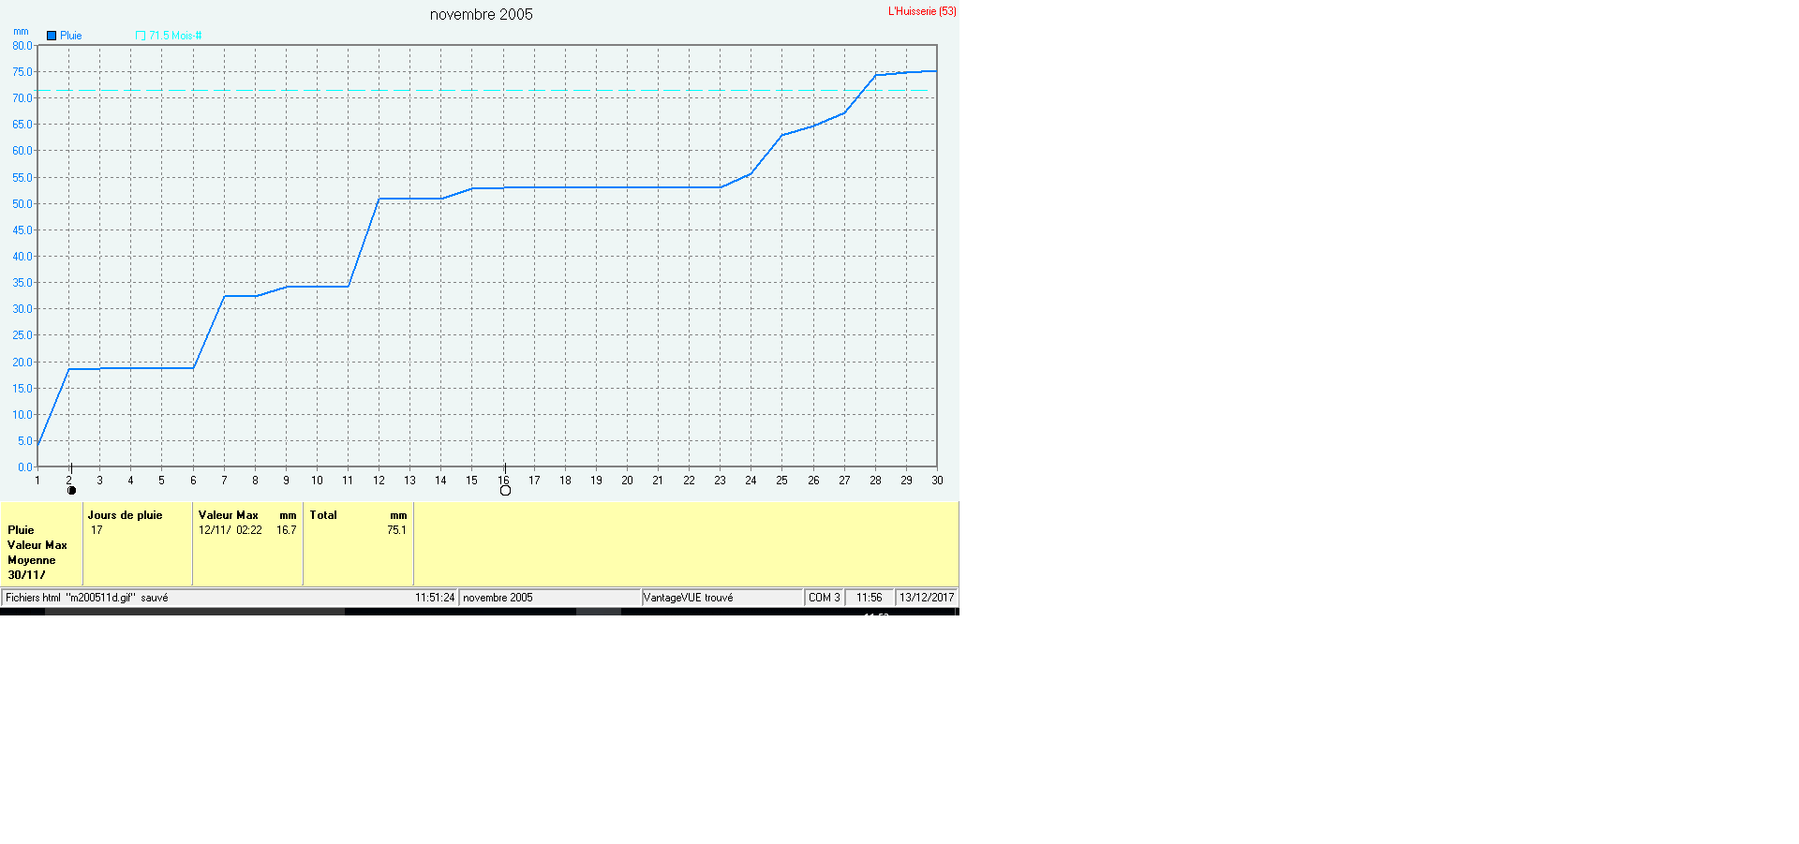The width and height of the screenshot is (1799, 844).
Task: Click the new moon marker under day 2
Action: [71, 490]
